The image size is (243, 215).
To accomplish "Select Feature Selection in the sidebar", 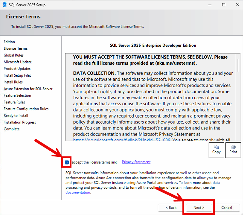I will [x=17, y=95].
